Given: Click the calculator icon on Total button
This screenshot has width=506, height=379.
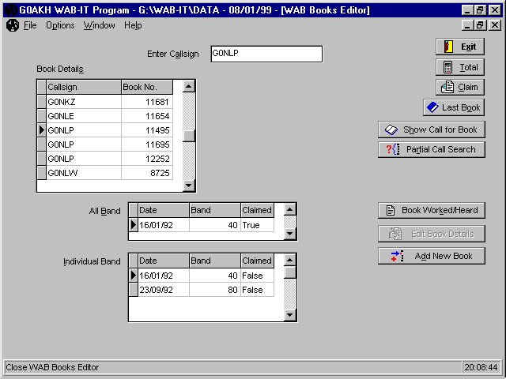Looking at the screenshot, I should pyautogui.click(x=447, y=67).
